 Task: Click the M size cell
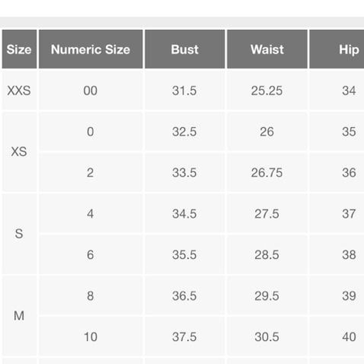[19, 316]
